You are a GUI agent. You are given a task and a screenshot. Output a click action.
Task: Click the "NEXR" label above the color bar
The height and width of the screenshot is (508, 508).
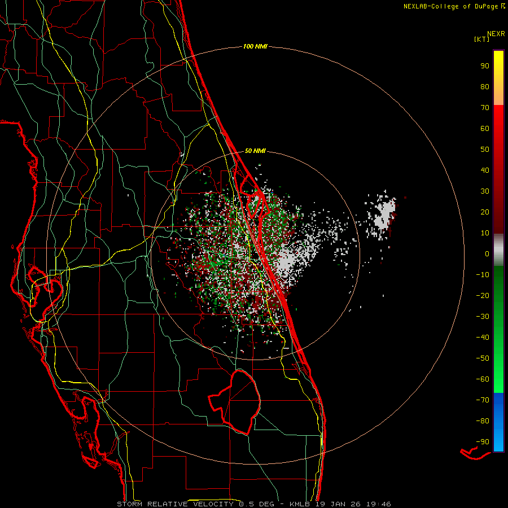coord(496,34)
